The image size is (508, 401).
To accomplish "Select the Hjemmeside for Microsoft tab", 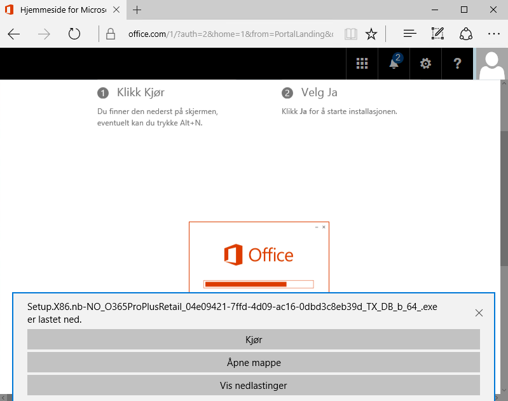I will (63, 10).
